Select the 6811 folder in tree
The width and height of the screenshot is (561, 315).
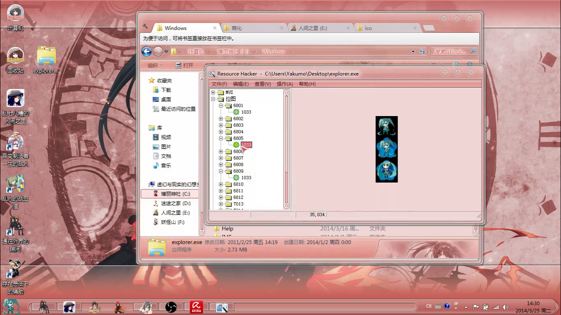coord(238,191)
